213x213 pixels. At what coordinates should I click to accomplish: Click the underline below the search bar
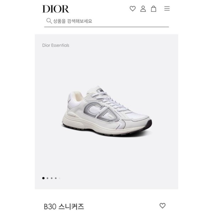click(106, 27)
